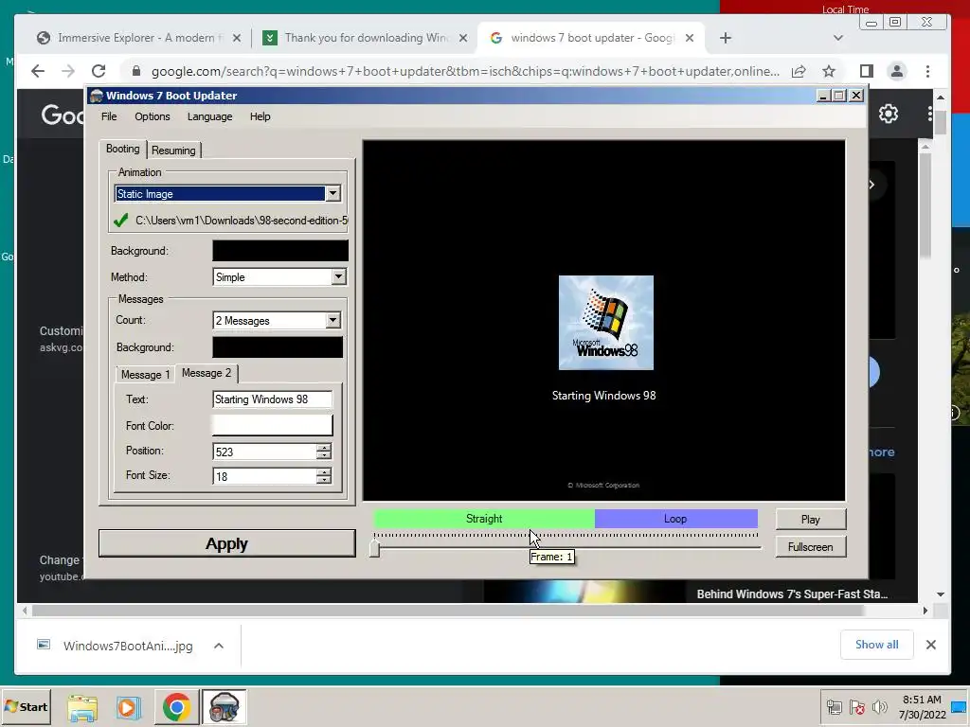The image size is (970, 727).
Task: Increase Font Size with the up arrow
Action: pos(324,471)
